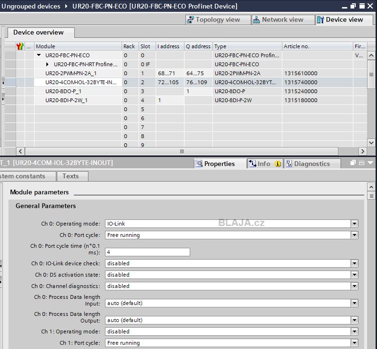Click the Info tab icon

coord(252,164)
